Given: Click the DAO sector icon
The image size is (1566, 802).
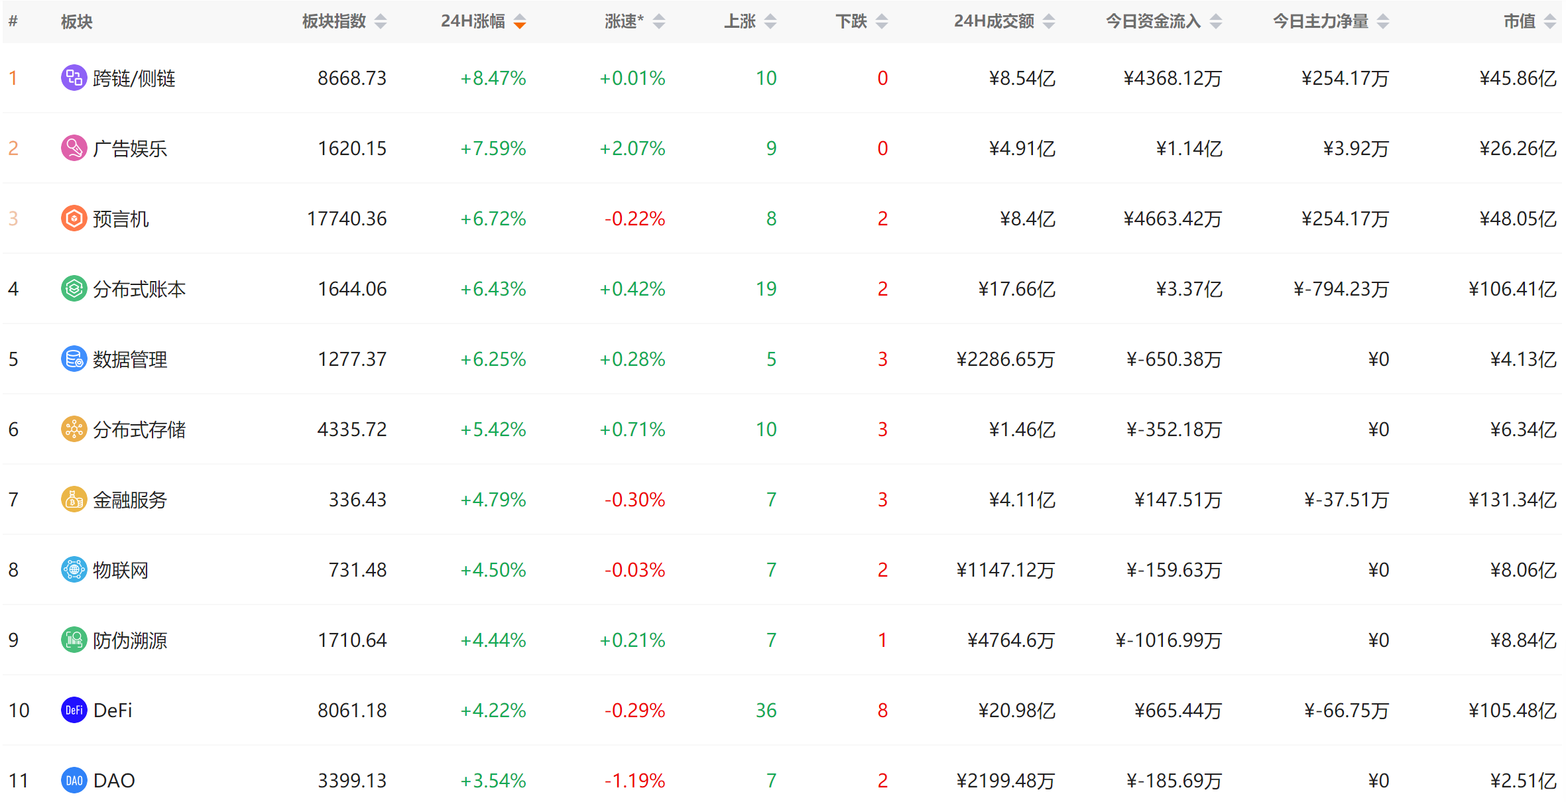Looking at the screenshot, I should tap(74, 781).
